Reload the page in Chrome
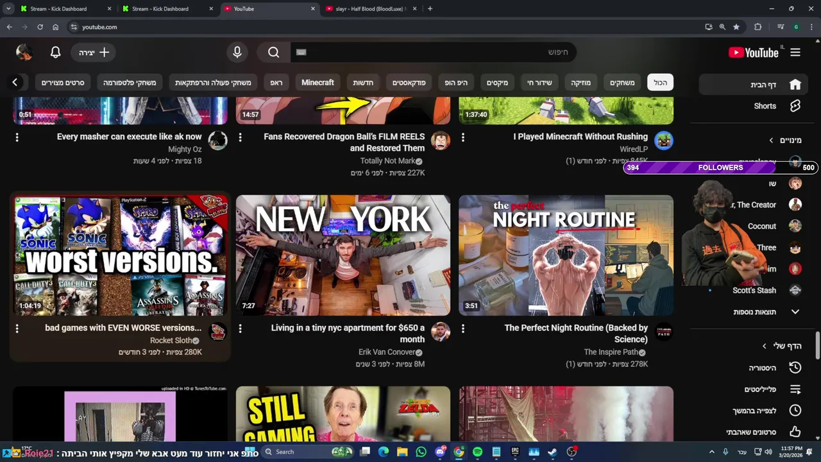 [40, 27]
